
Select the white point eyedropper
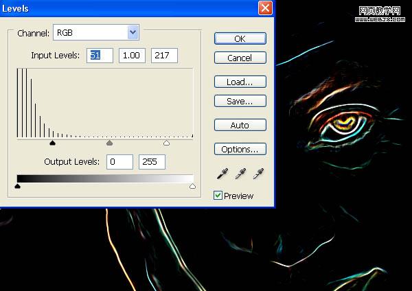point(258,174)
